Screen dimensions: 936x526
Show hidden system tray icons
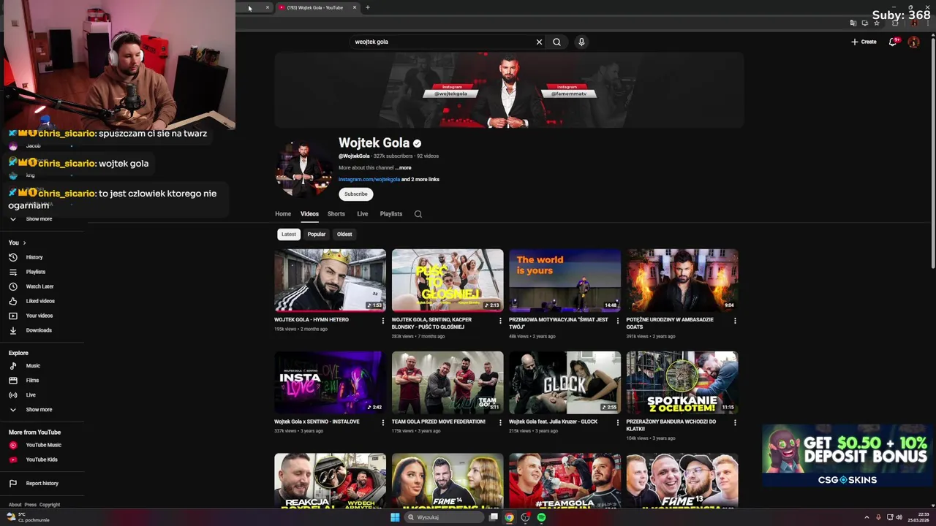(867, 517)
